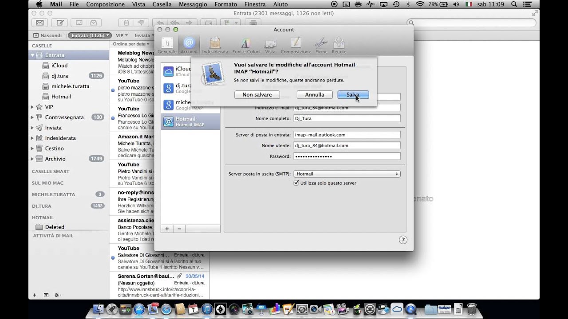
Task: Click the Trash delete toolbar icon
Action: tap(126, 23)
